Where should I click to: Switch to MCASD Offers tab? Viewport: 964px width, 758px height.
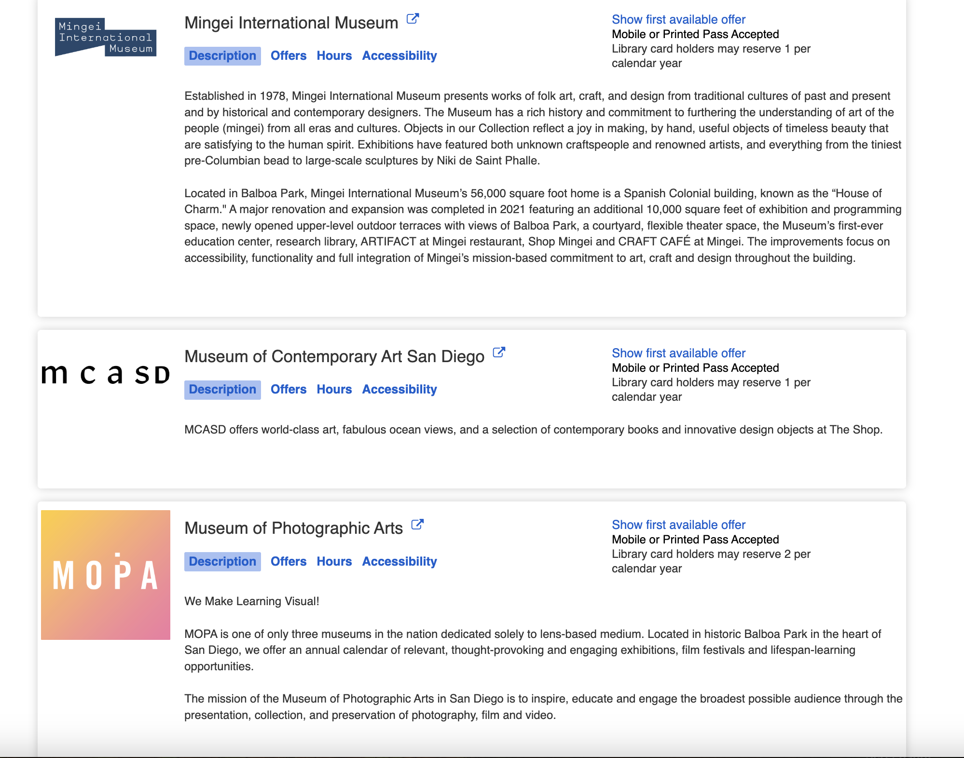[x=289, y=390]
